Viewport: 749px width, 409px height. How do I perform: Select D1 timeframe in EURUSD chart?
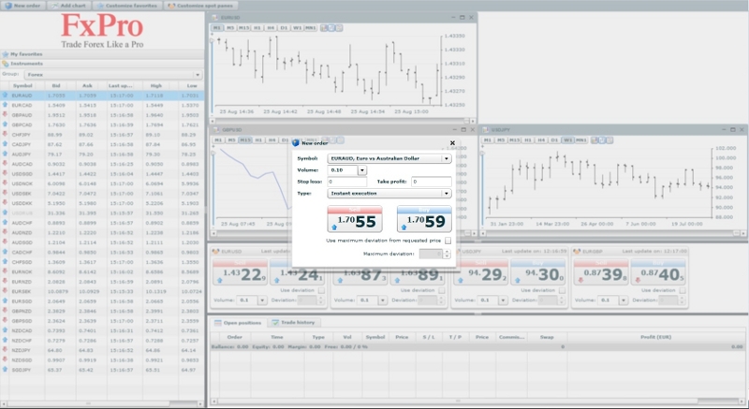click(284, 28)
